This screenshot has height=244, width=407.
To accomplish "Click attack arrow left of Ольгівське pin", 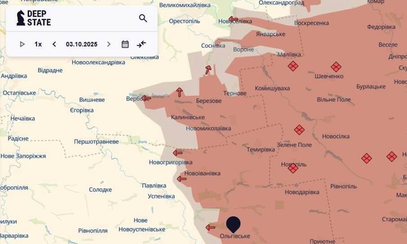I will (210, 228).
